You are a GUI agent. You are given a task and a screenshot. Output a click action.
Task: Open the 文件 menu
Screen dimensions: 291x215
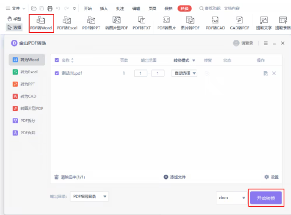click(x=16, y=8)
